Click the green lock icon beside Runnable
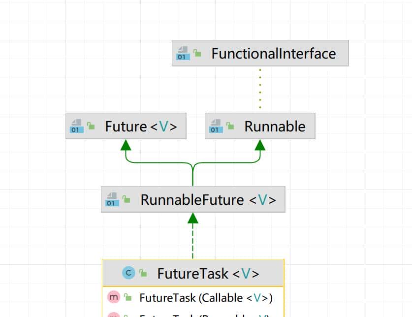 tap(230, 127)
